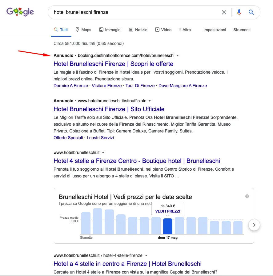Open the 'Offerte Speciali' sitelink

pyautogui.click(x=68, y=138)
